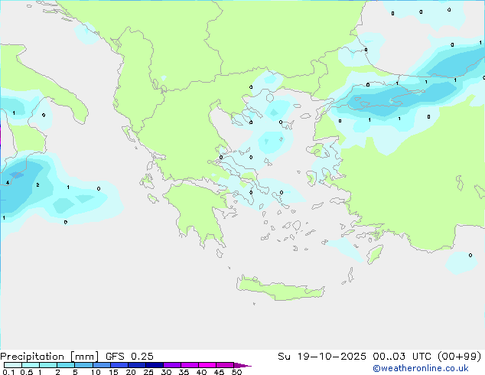Choose the 40–45 mm magenta legend swatch

207,365
